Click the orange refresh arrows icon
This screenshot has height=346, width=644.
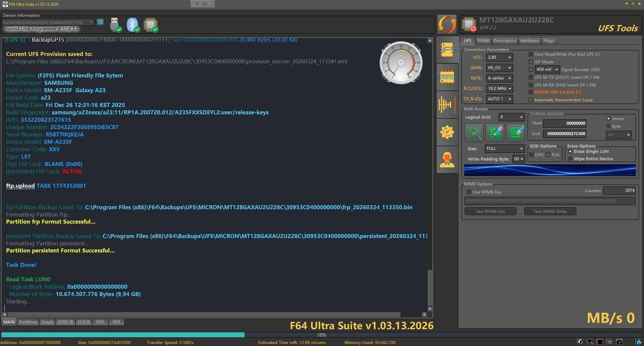(x=447, y=24)
